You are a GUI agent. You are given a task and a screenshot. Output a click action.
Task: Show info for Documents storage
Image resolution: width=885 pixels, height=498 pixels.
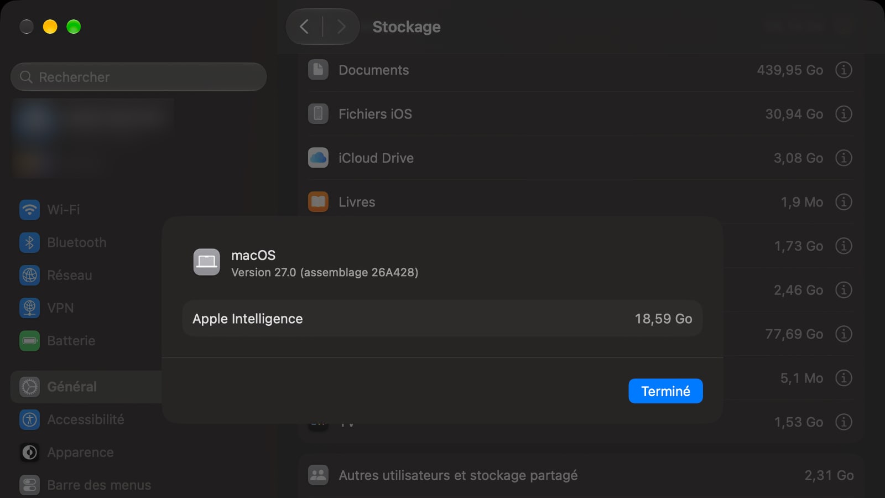tap(844, 70)
